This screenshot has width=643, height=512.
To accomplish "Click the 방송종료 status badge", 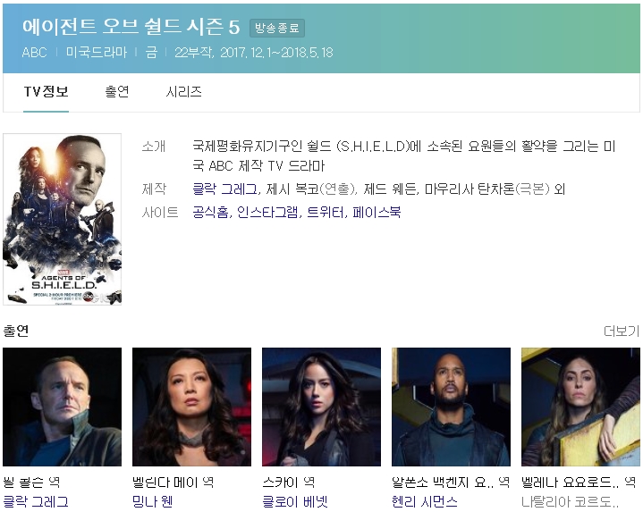I will (x=277, y=28).
